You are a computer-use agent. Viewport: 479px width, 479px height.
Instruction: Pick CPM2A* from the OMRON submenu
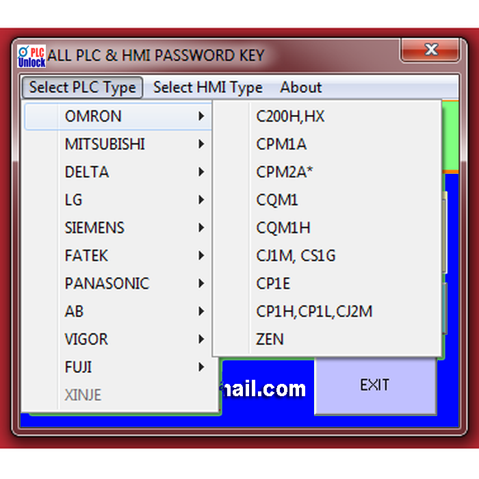tap(285, 172)
